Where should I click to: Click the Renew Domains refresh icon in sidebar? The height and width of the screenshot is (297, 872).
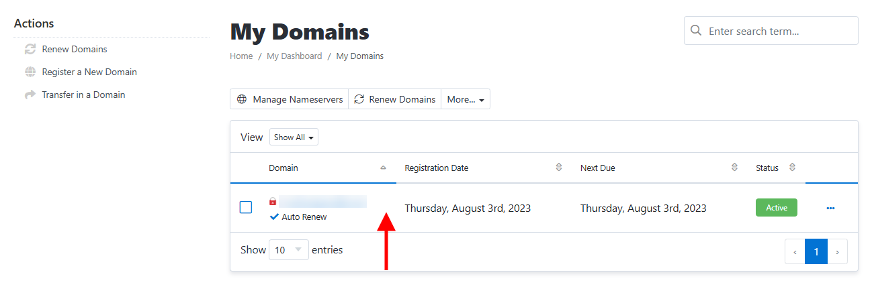pyautogui.click(x=30, y=49)
